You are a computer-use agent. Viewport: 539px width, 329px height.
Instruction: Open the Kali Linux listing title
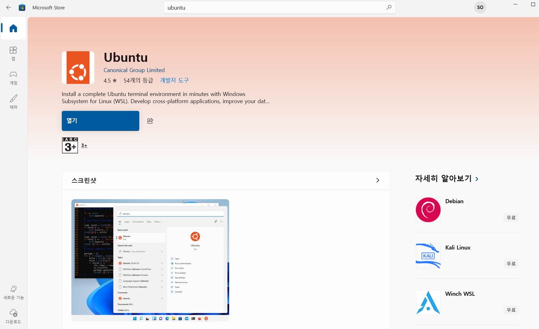click(x=458, y=248)
